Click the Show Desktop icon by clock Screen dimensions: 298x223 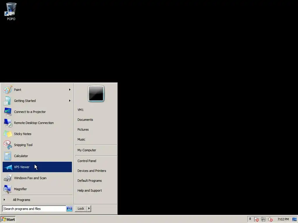(295, 219)
